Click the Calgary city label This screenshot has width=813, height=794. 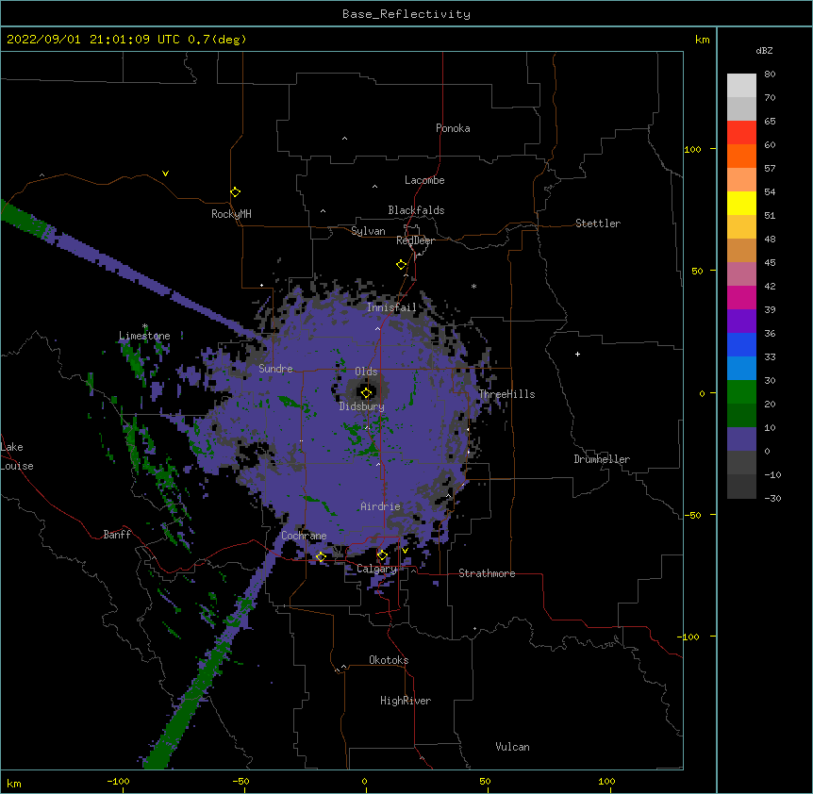point(376,569)
